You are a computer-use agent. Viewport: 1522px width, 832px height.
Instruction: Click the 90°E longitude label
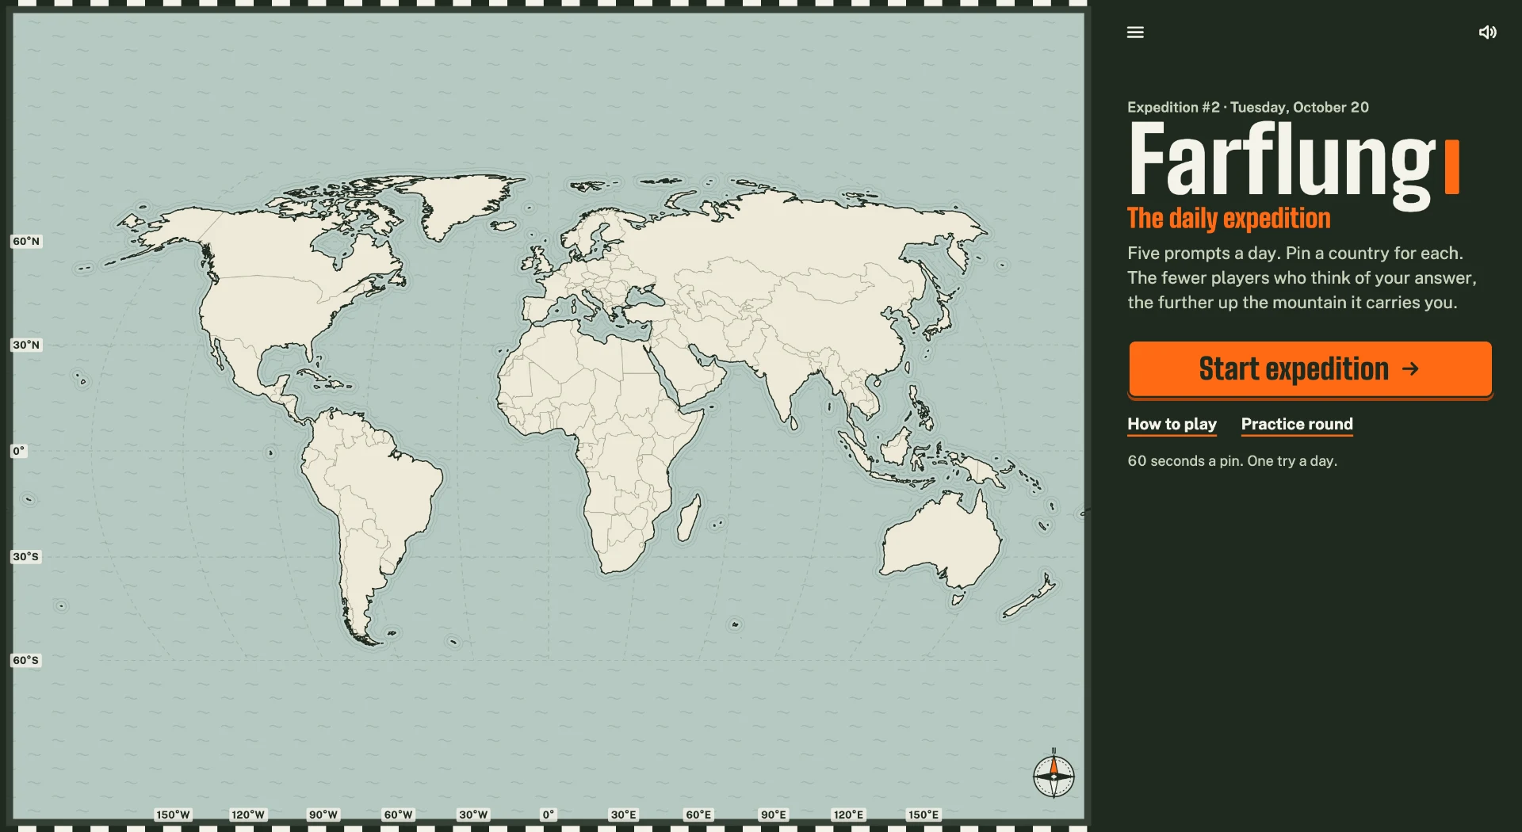(774, 815)
